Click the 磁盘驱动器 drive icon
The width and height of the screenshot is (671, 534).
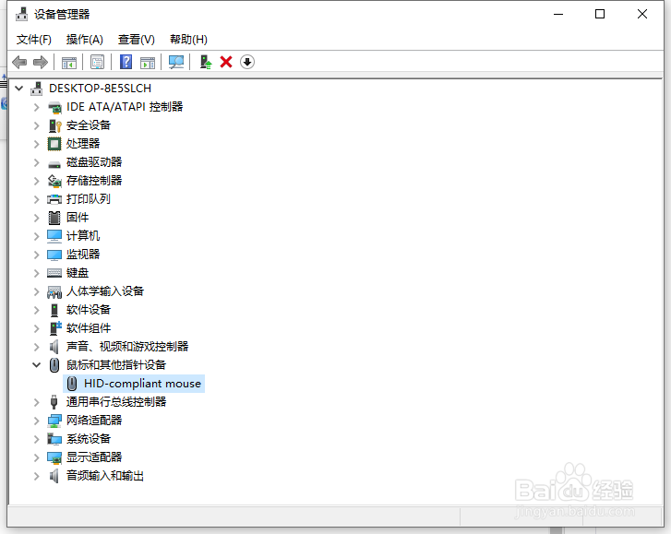[x=54, y=163]
